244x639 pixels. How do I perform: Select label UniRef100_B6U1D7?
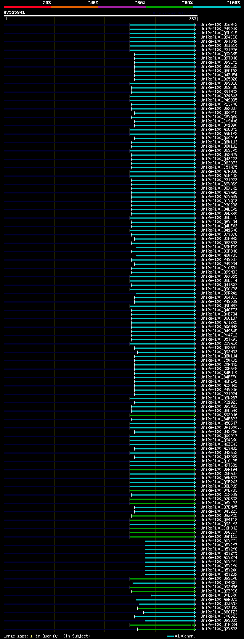tap(219, 318)
